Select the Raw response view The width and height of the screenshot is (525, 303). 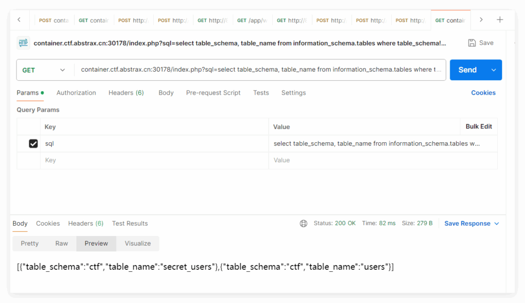[62, 244]
